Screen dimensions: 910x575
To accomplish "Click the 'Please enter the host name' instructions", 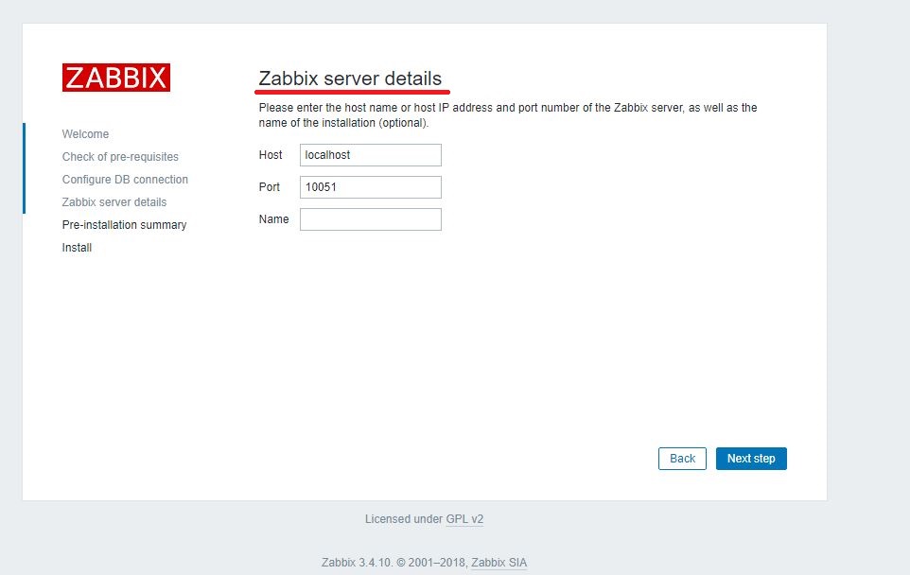I will [508, 114].
